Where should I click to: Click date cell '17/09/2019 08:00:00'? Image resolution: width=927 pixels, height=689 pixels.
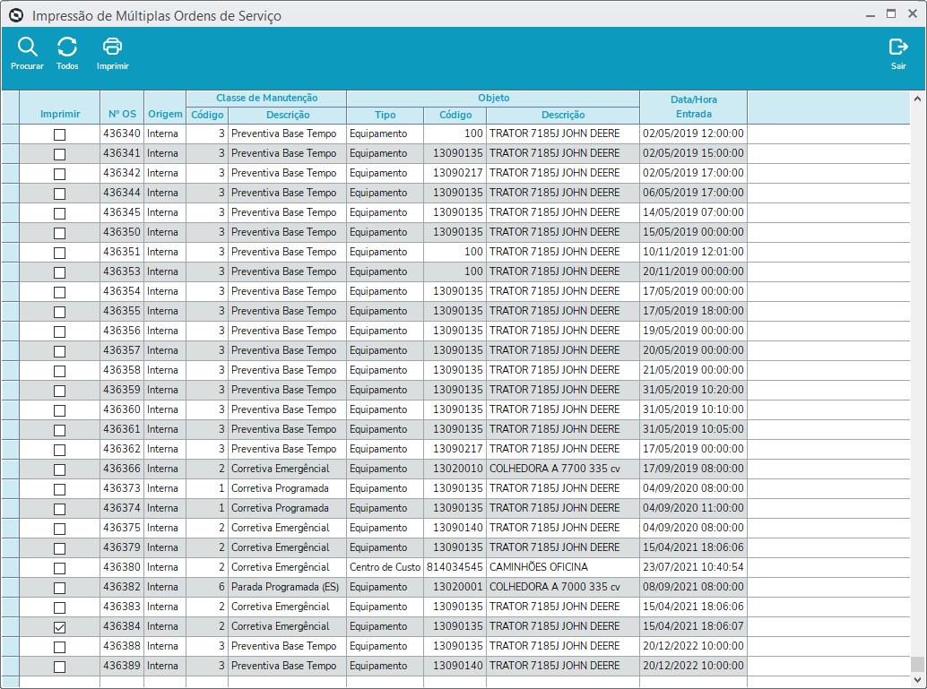tap(694, 469)
